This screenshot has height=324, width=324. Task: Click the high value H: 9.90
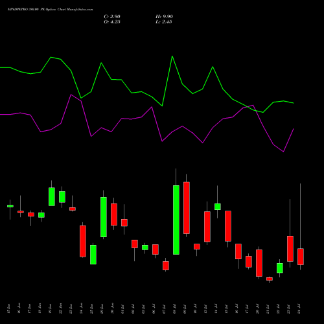(164, 17)
